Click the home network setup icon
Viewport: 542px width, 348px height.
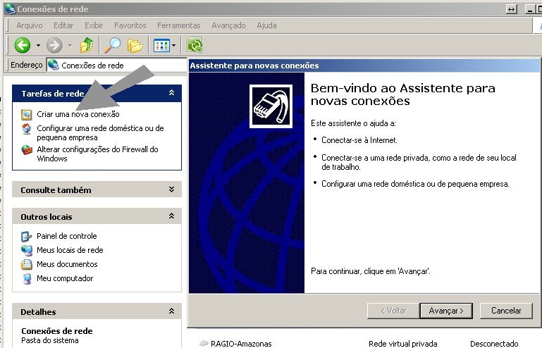27,129
